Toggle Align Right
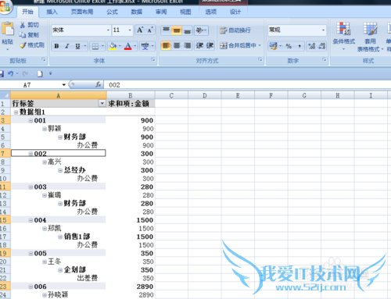Viewport: 391px width, 299px height. 187,46
